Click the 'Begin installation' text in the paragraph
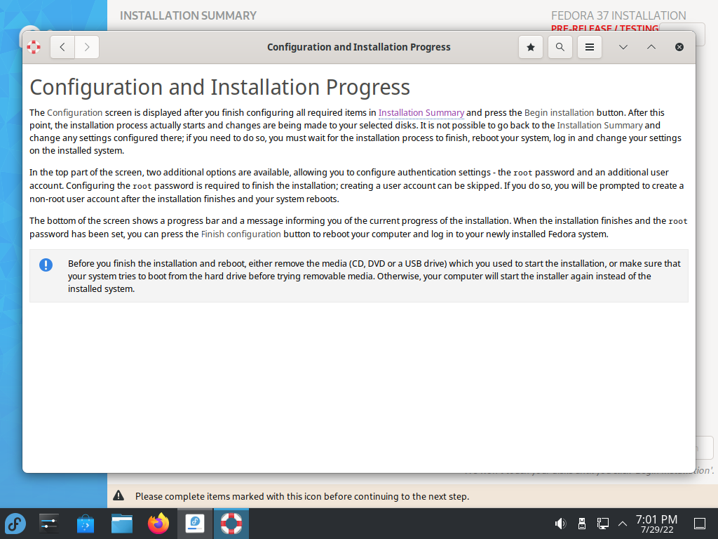 559,113
